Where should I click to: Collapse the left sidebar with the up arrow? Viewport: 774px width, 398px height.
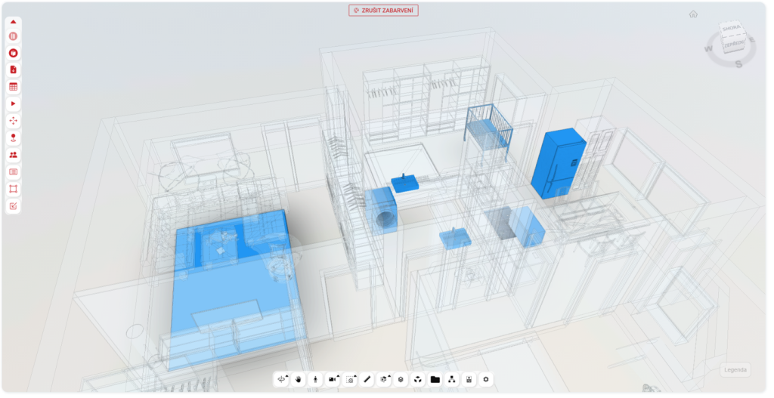pos(14,22)
